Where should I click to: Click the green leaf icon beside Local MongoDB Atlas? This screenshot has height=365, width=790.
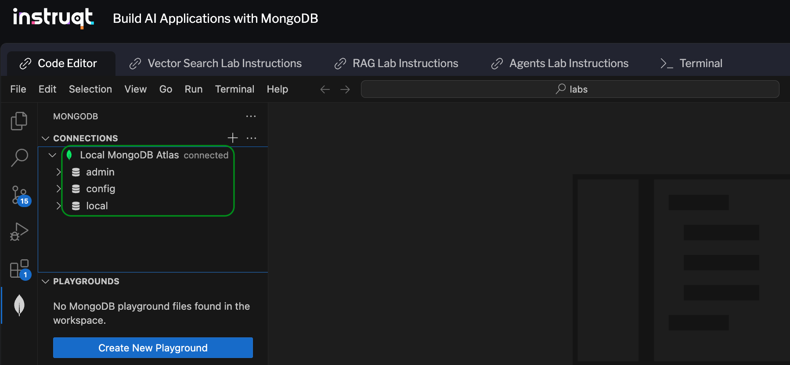pyautogui.click(x=69, y=155)
